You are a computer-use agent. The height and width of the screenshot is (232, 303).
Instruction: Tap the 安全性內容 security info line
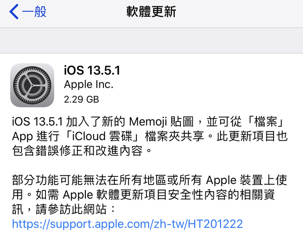(x=143, y=195)
